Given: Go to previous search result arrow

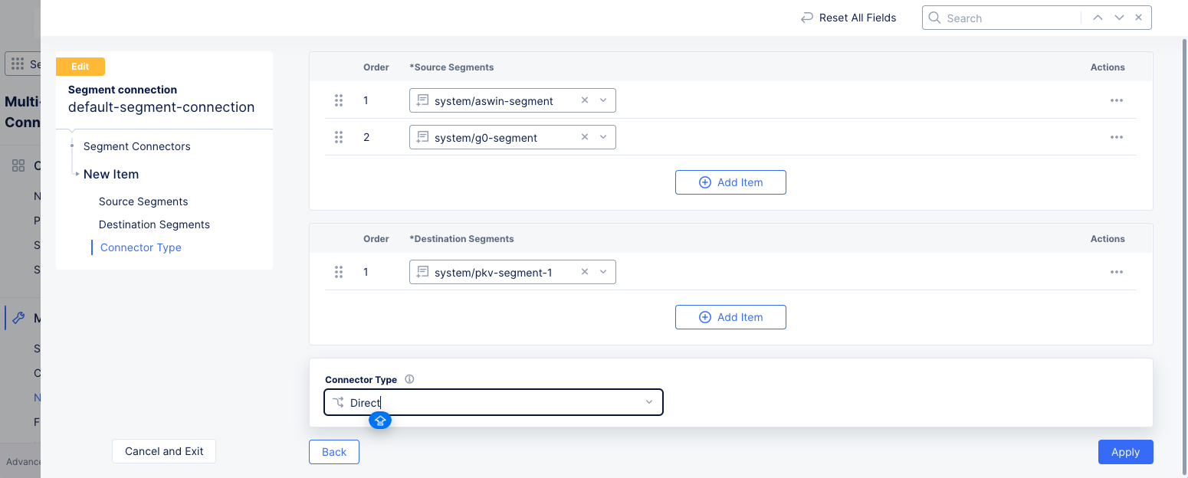Looking at the screenshot, I should tap(1098, 18).
